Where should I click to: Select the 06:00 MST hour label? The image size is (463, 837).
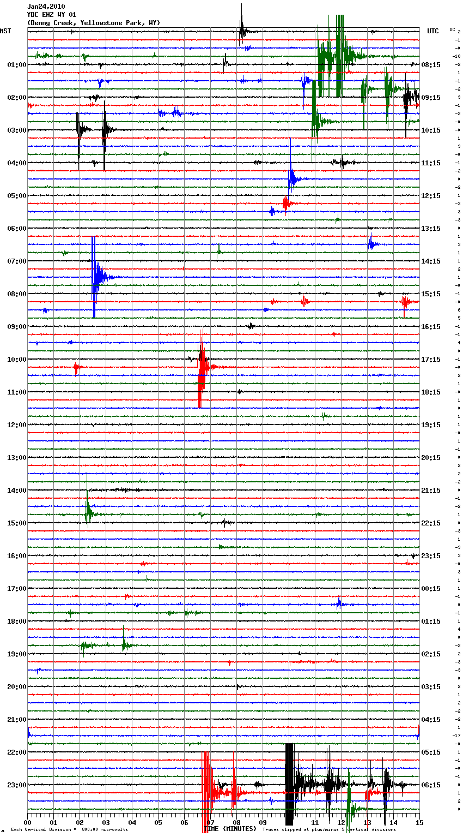17,229
